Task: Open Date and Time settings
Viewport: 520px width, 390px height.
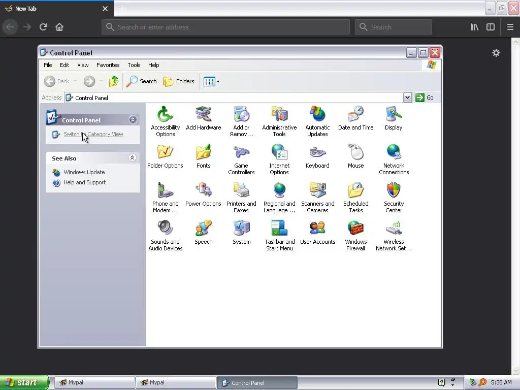Action: (x=355, y=118)
